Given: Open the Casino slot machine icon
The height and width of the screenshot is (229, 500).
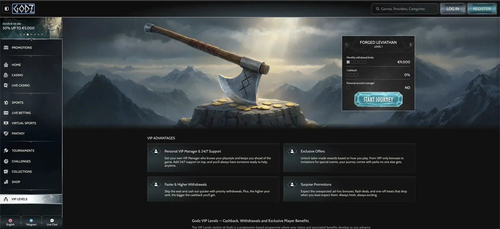Looking at the screenshot, I should click(x=6, y=75).
